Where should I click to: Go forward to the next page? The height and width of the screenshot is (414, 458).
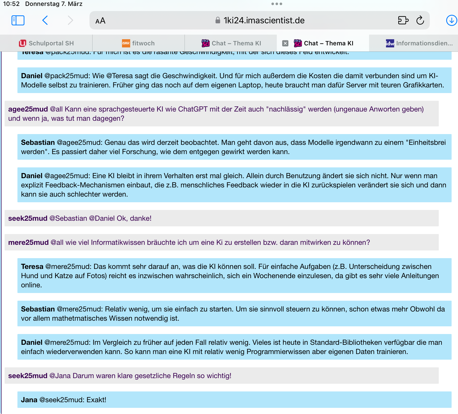tap(70, 20)
